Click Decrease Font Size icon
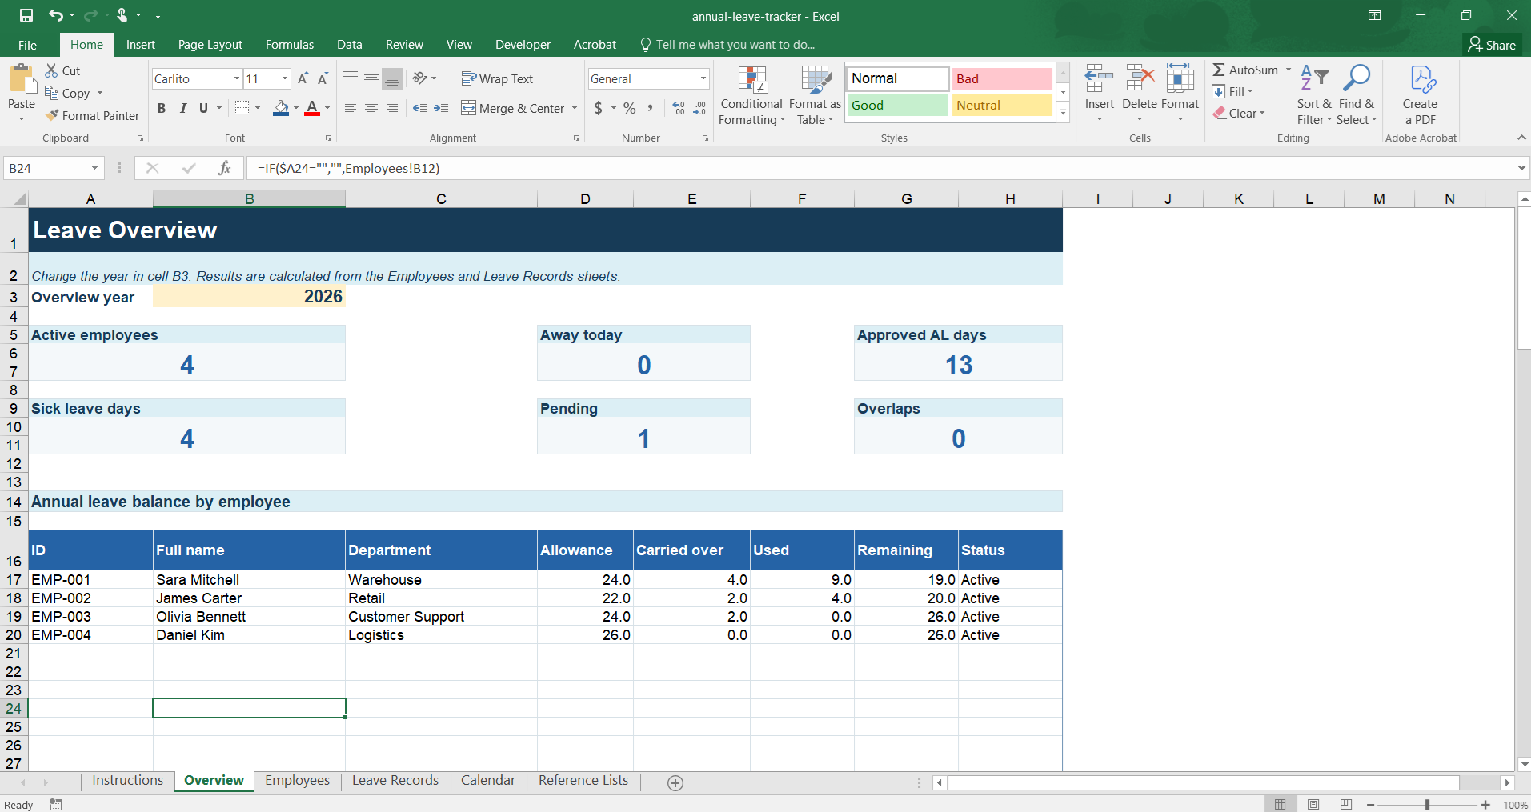The image size is (1531, 812). pos(323,78)
